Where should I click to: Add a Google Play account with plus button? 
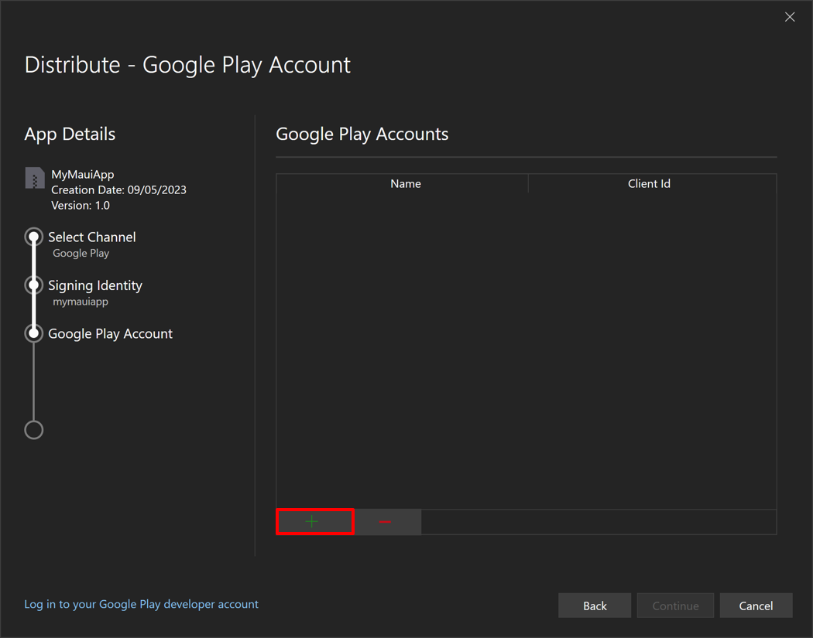click(314, 521)
